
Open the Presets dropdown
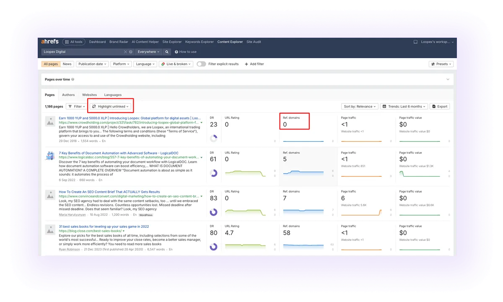[x=441, y=64]
